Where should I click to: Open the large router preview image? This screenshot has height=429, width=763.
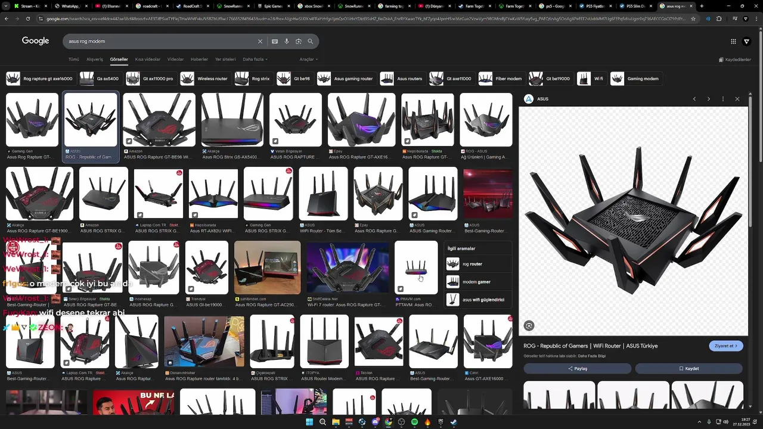click(x=633, y=222)
